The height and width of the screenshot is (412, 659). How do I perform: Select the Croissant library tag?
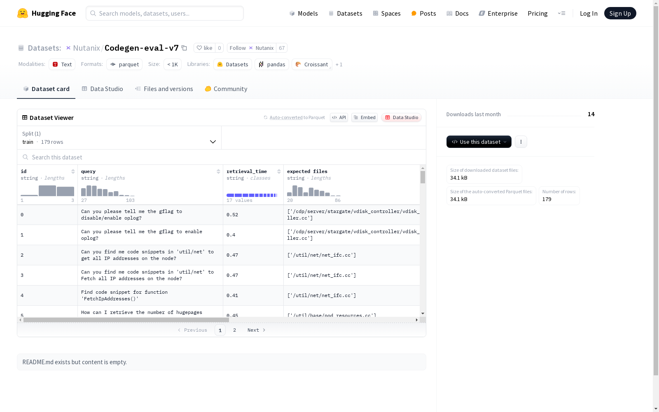pyautogui.click(x=312, y=64)
